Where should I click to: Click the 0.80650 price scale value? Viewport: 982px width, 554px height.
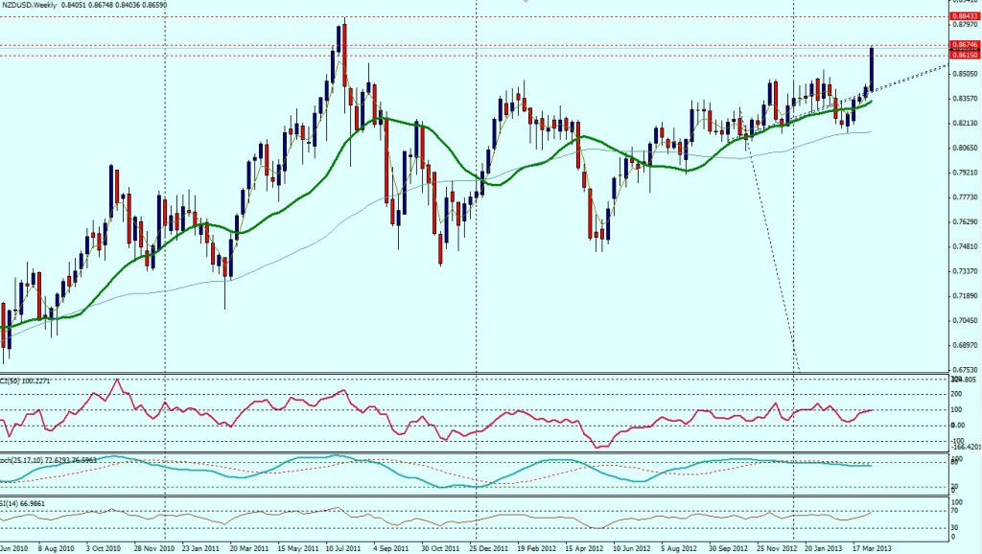pyautogui.click(x=963, y=148)
